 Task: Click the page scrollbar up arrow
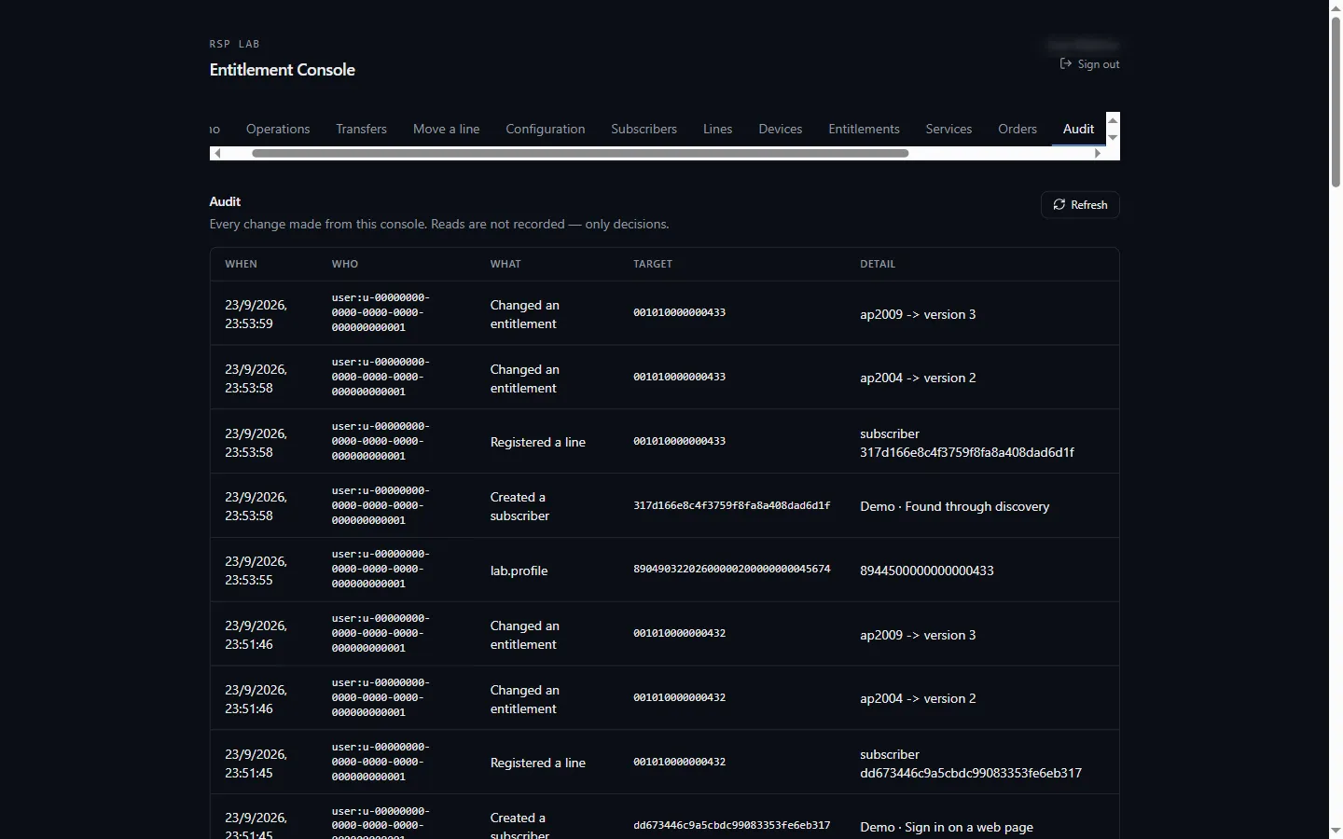1336,7
